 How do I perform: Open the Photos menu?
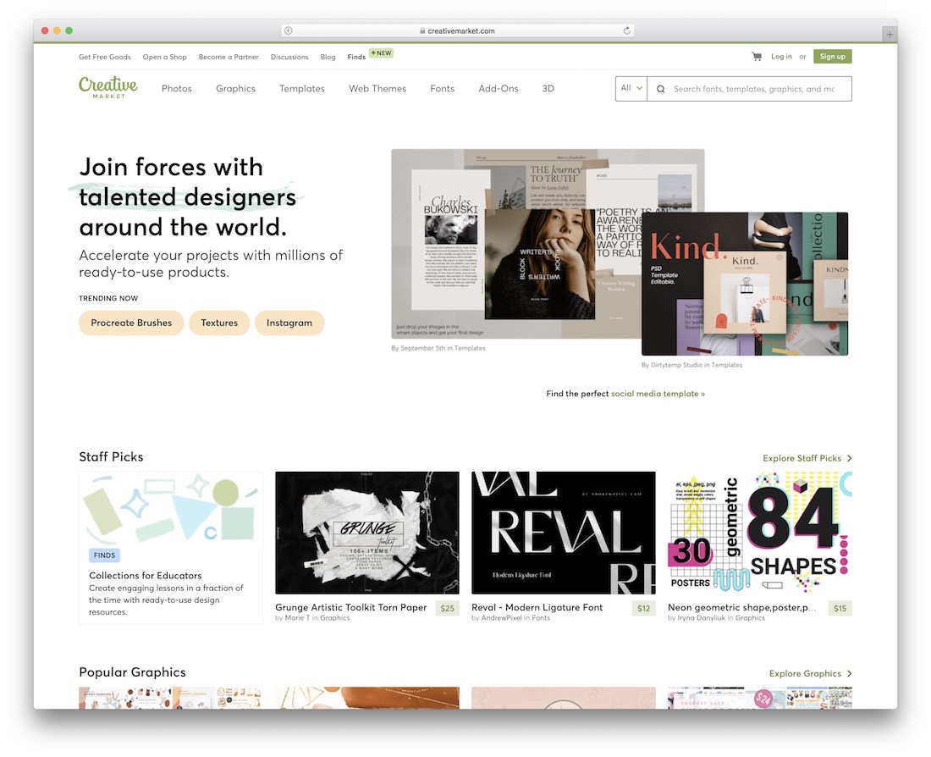coord(176,89)
